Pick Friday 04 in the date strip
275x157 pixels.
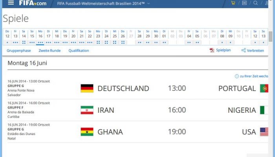(x=189, y=37)
